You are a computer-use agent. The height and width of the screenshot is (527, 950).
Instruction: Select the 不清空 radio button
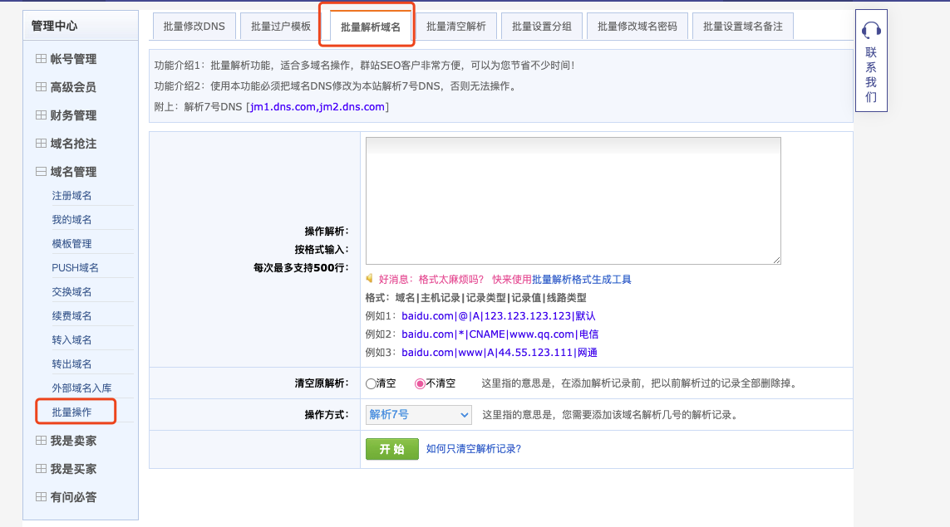coord(420,383)
